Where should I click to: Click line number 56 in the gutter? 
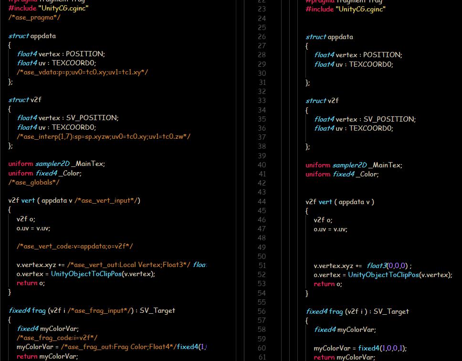click(x=262, y=311)
